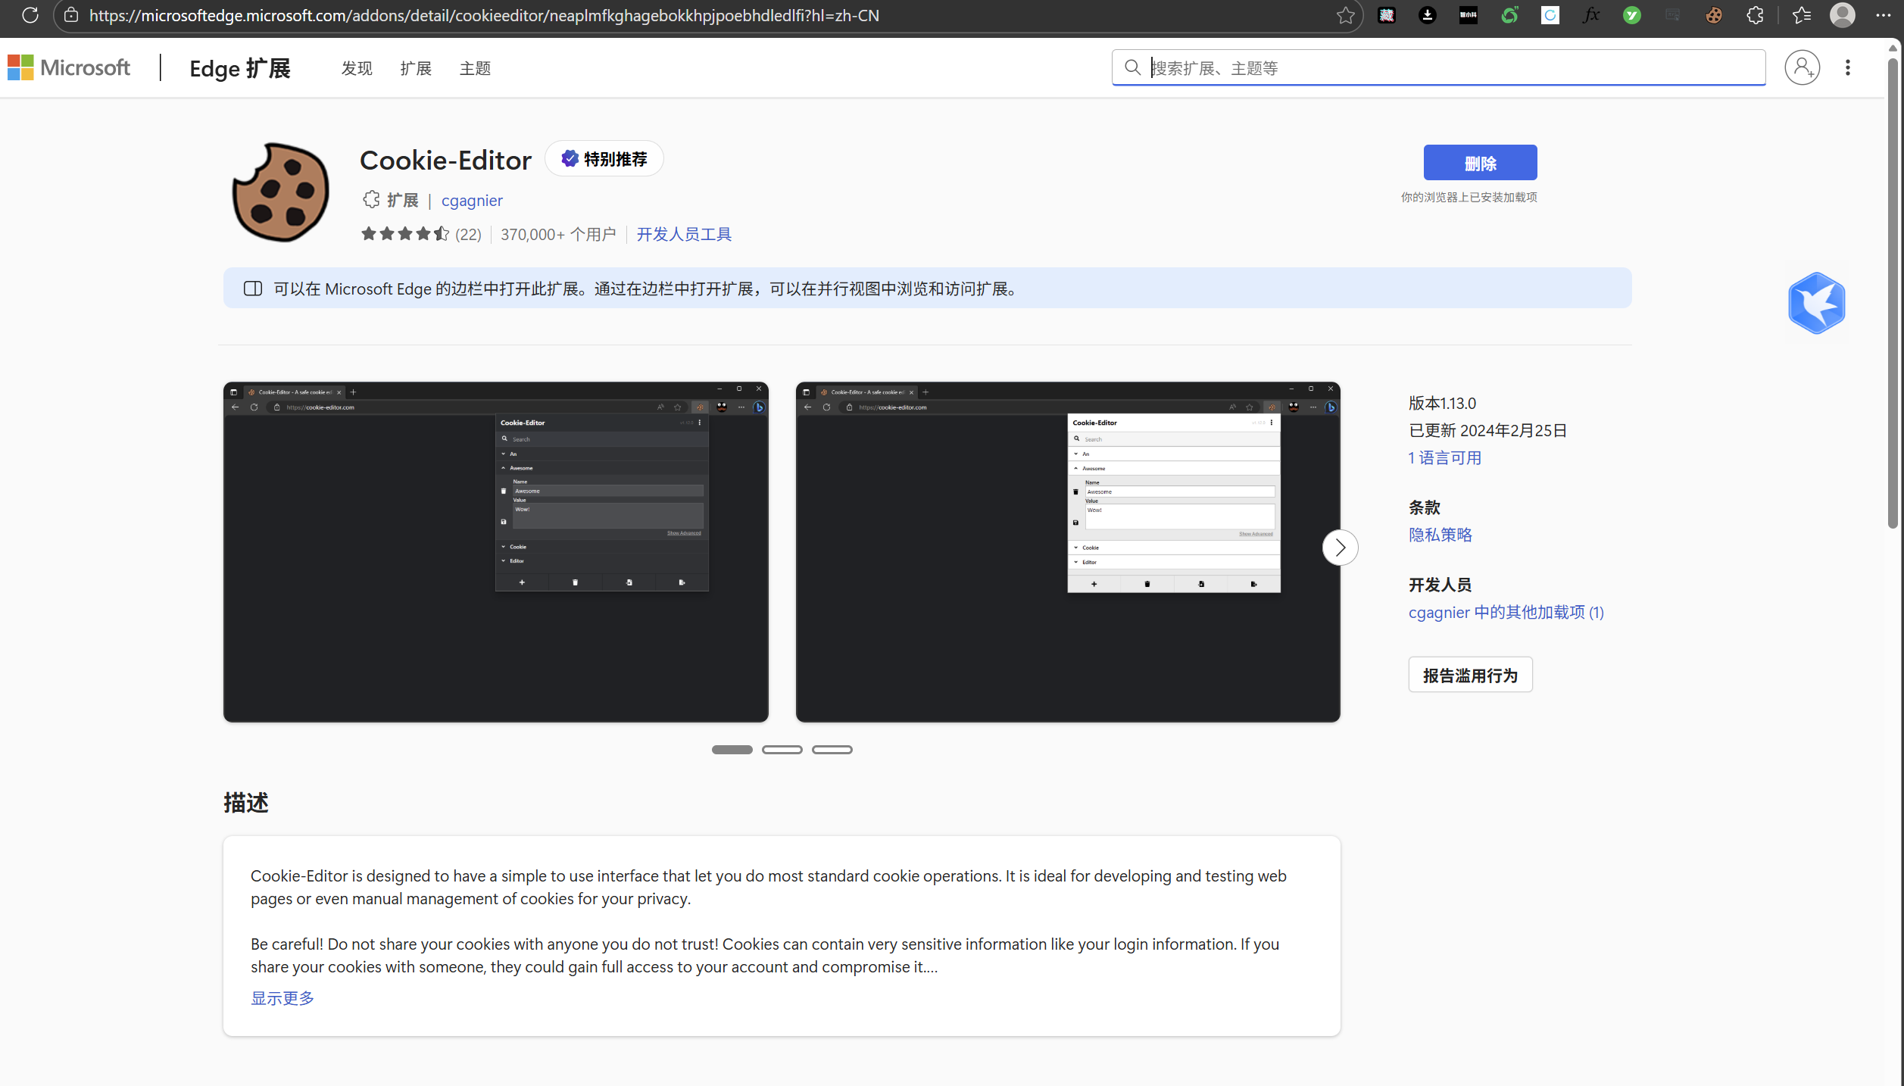This screenshot has height=1086, width=1904.
Task: Open the black download-arrow extension icon
Action: tap(1428, 15)
